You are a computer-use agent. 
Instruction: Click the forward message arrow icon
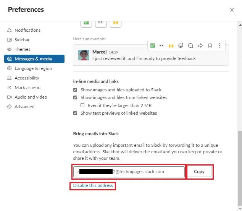coord(200,45)
